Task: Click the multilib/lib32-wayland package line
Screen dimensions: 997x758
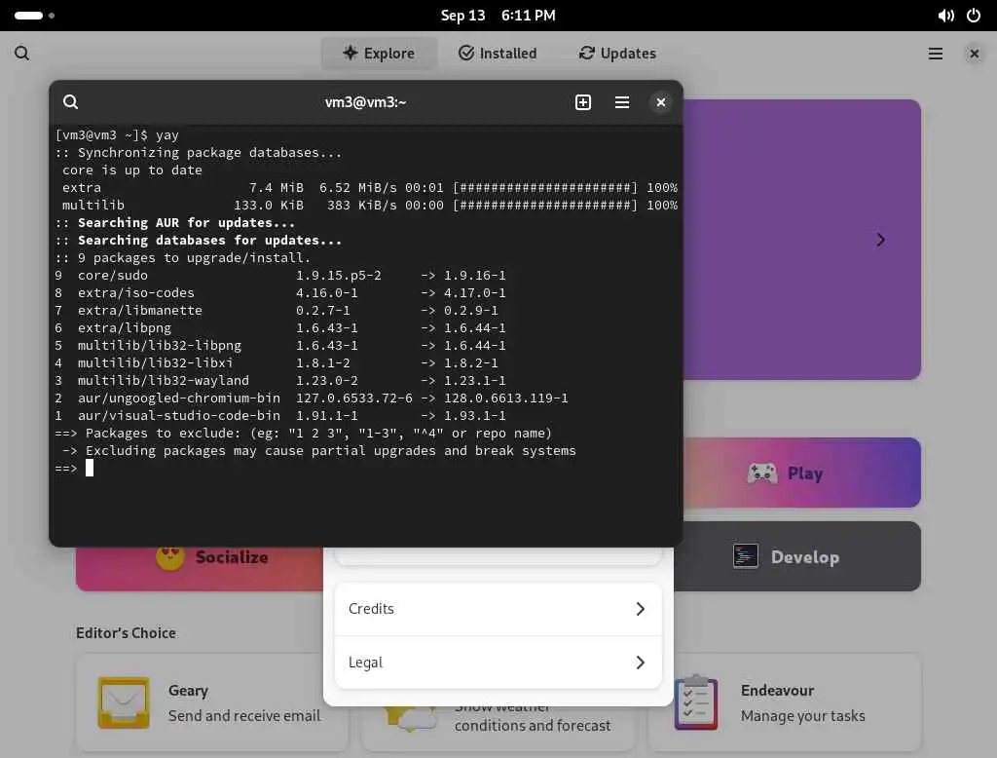Action: tap(280, 381)
